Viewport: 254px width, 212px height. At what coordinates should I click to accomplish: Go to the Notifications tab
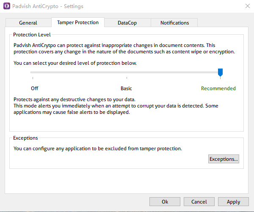174,23
